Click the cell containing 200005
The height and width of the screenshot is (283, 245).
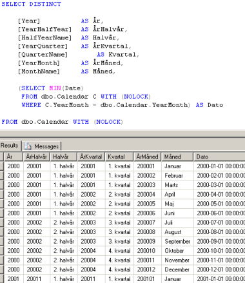(148, 204)
